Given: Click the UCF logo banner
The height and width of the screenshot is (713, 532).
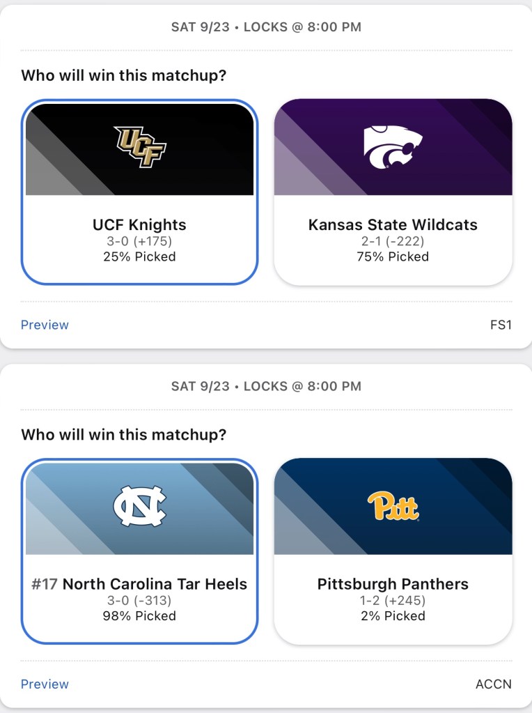Looking at the screenshot, I should tap(139, 148).
